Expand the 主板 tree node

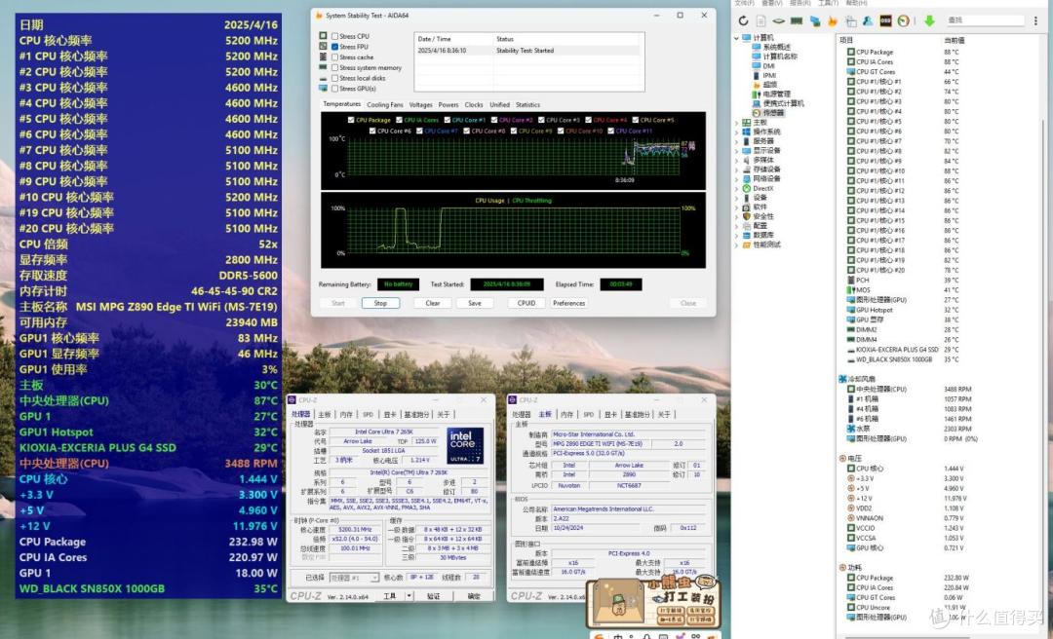tap(737, 123)
